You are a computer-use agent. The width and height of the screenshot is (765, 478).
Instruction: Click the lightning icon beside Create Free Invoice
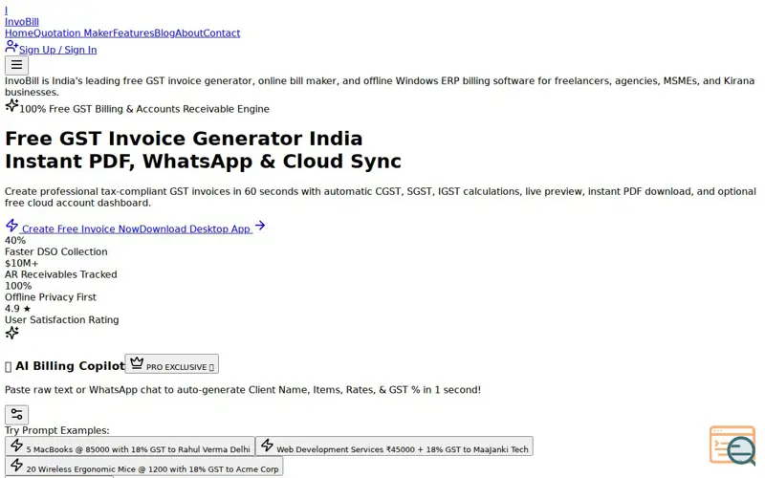pos(11,226)
